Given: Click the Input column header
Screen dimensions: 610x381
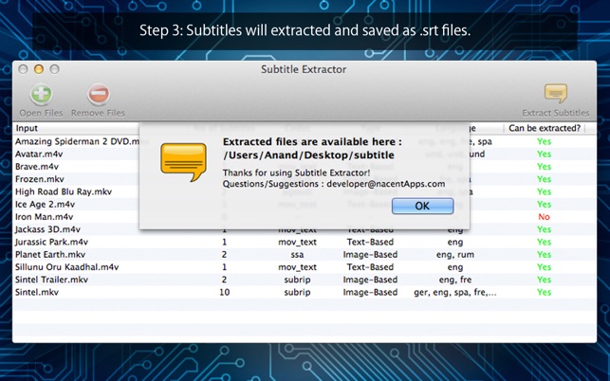Looking at the screenshot, I should [x=27, y=128].
